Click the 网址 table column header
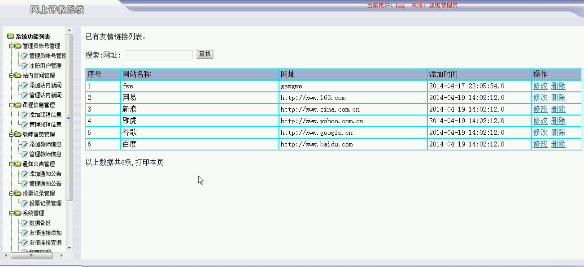 (353, 74)
